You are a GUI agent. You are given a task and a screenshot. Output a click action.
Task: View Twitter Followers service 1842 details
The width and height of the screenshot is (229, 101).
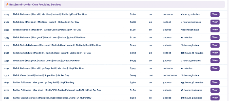[x=215, y=82]
